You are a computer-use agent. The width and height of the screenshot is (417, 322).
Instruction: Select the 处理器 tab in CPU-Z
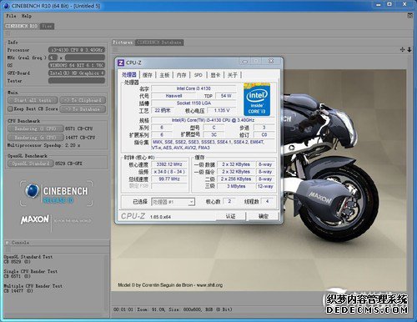[x=129, y=75]
